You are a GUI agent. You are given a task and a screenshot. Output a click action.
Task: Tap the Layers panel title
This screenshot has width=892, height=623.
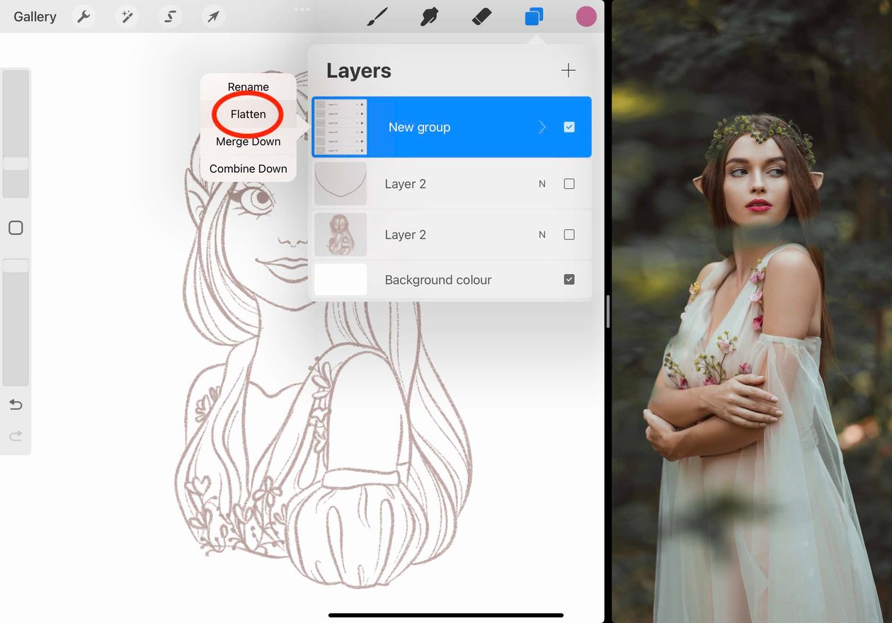[x=359, y=71]
